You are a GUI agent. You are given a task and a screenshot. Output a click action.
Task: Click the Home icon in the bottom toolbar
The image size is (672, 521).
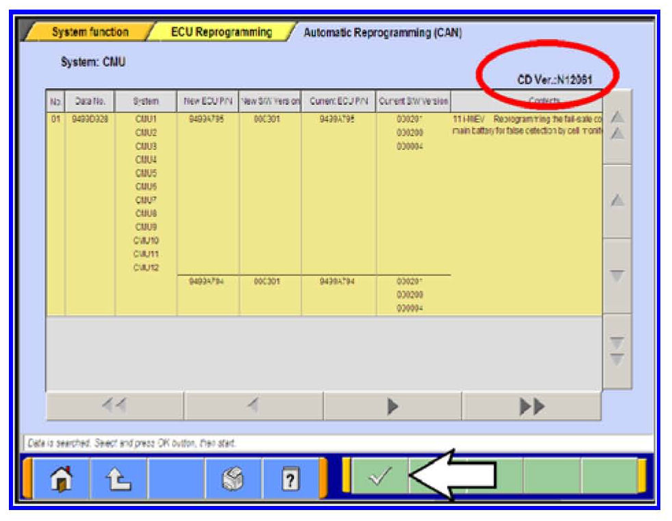click(62, 476)
